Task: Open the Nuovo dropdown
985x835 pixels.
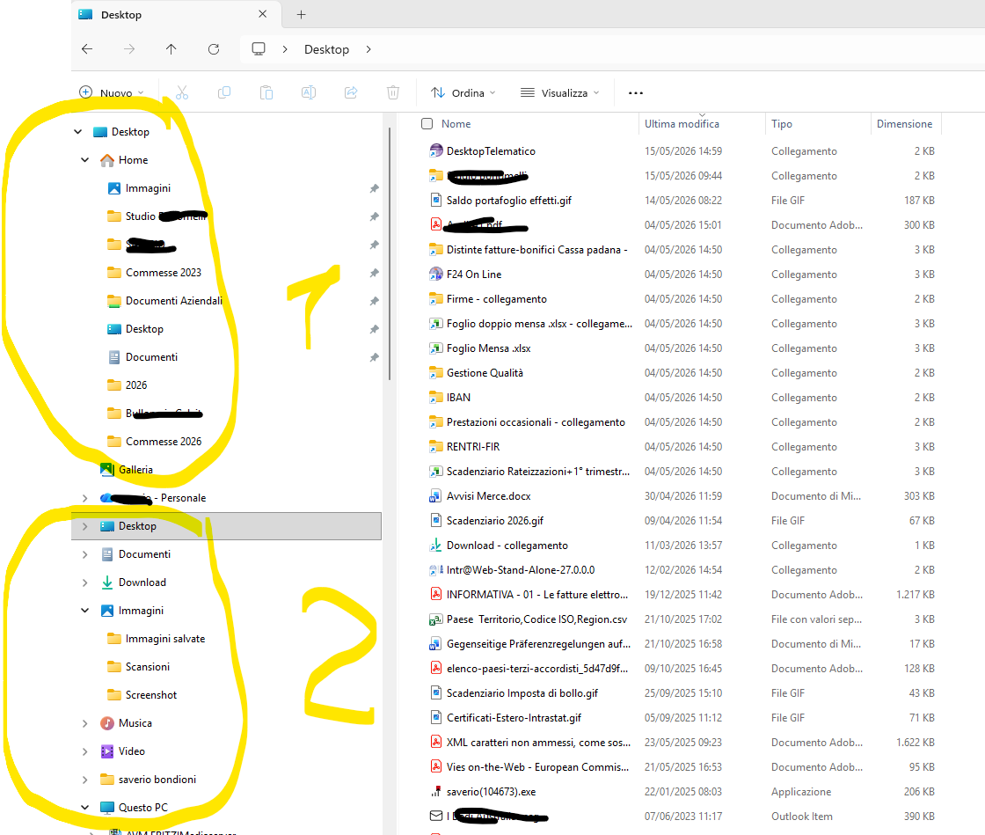Action: click(x=112, y=93)
